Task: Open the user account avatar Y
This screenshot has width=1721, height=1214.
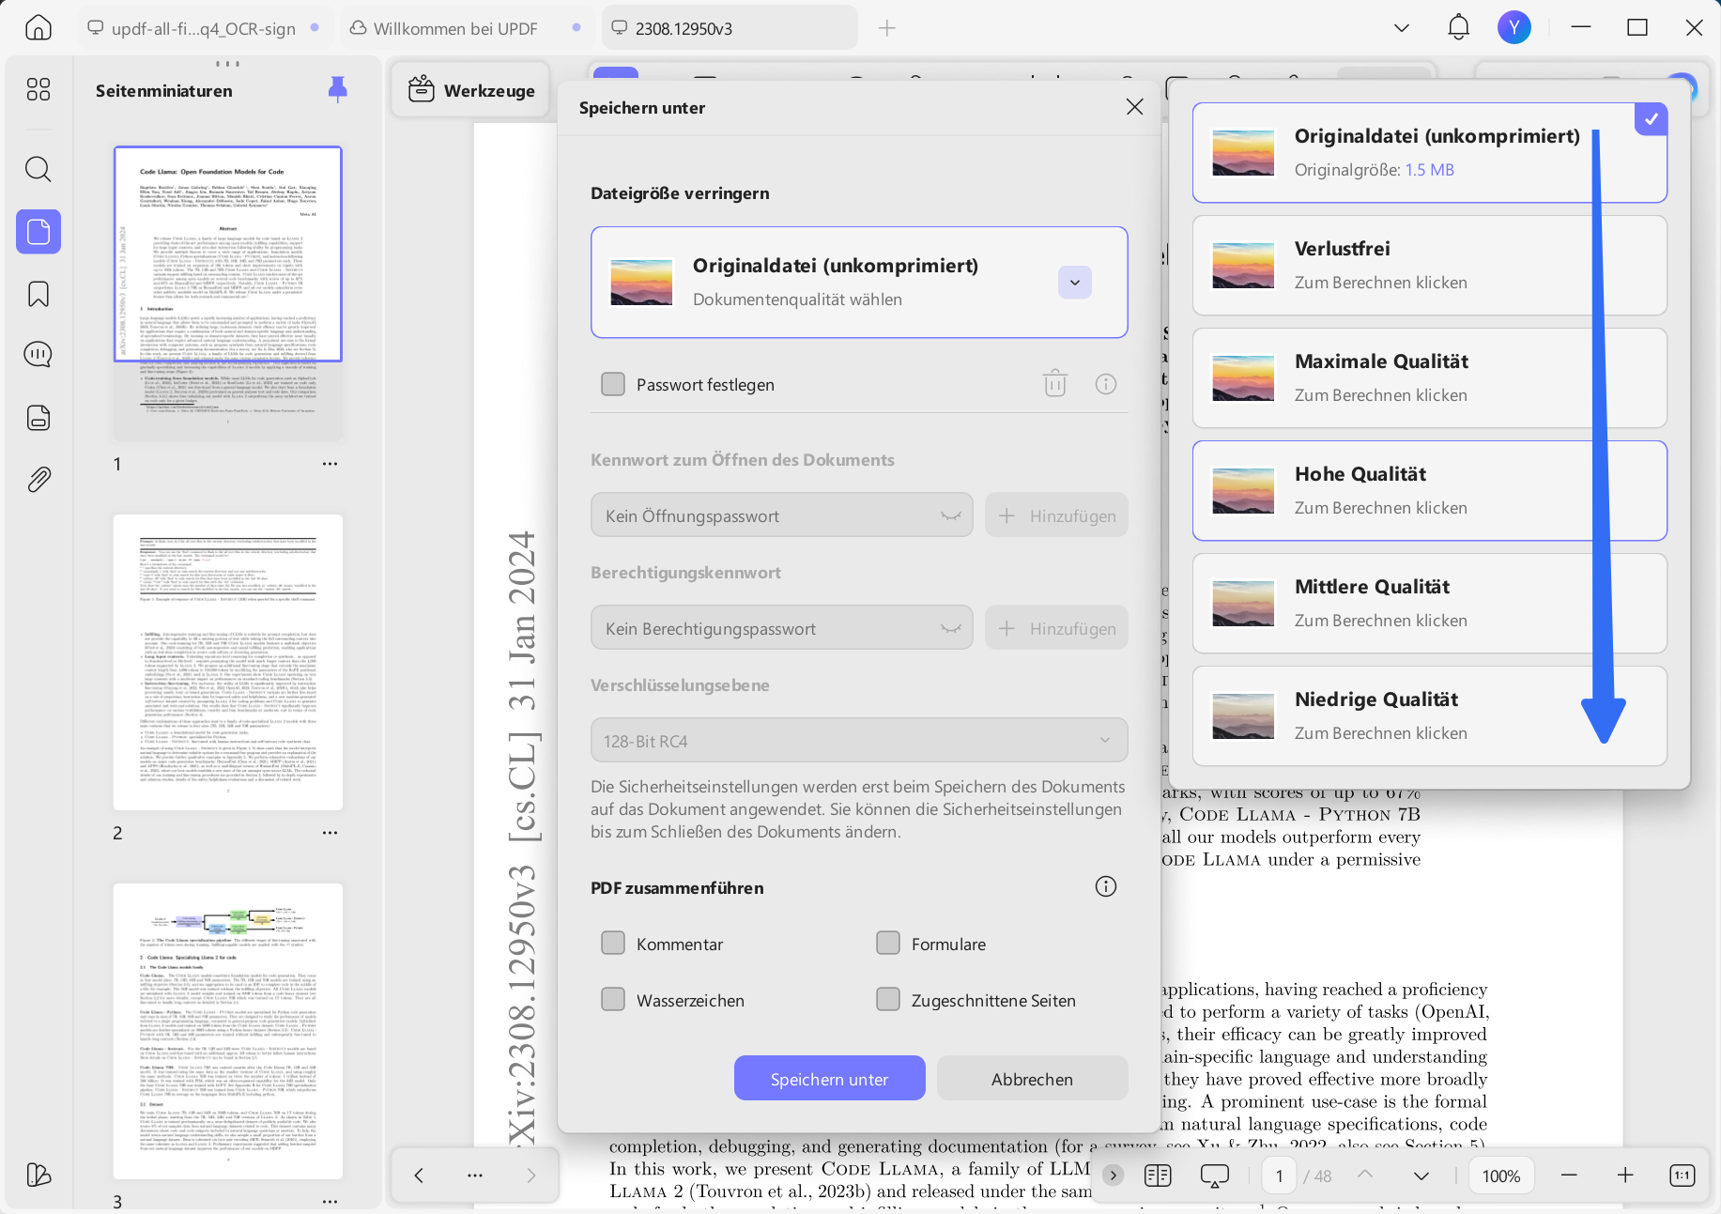Action: (x=1514, y=27)
